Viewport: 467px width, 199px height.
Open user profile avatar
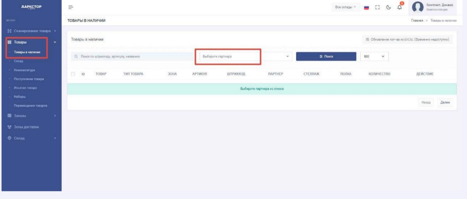[418, 7]
